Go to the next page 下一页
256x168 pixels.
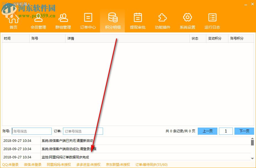click(x=244, y=131)
